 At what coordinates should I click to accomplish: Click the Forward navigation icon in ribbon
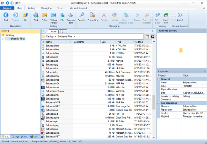click(16, 15)
